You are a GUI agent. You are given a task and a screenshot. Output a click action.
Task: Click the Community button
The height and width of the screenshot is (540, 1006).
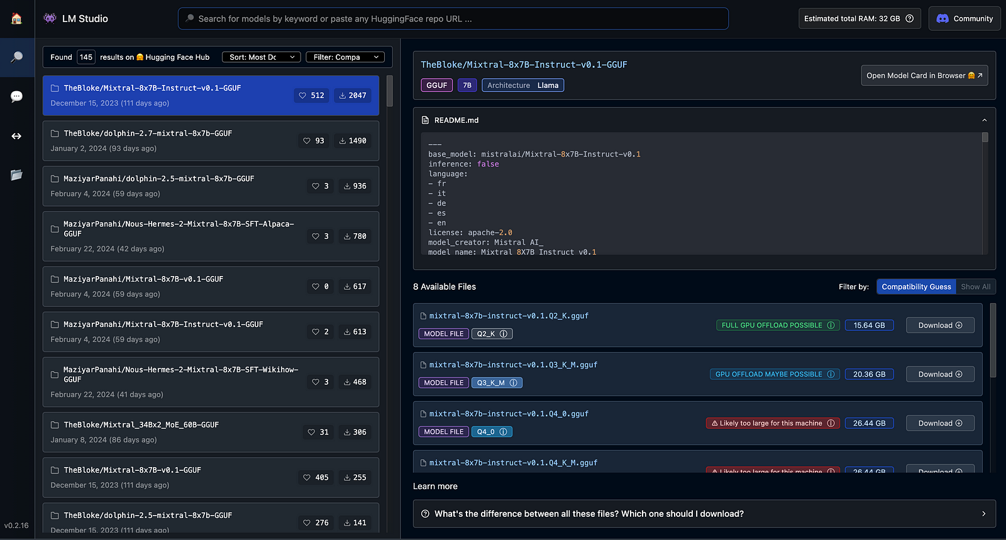click(965, 19)
